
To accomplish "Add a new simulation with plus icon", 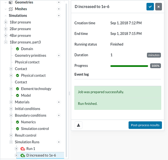I will (x=59, y=16).
